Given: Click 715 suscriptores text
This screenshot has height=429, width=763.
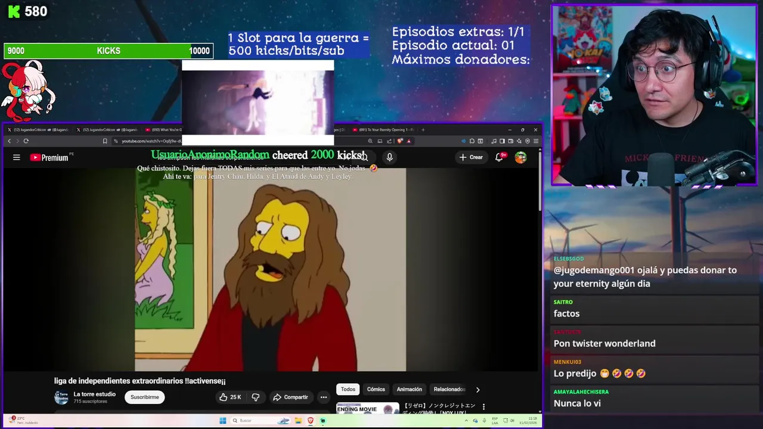Looking at the screenshot, I should click(x=91, y=402).
